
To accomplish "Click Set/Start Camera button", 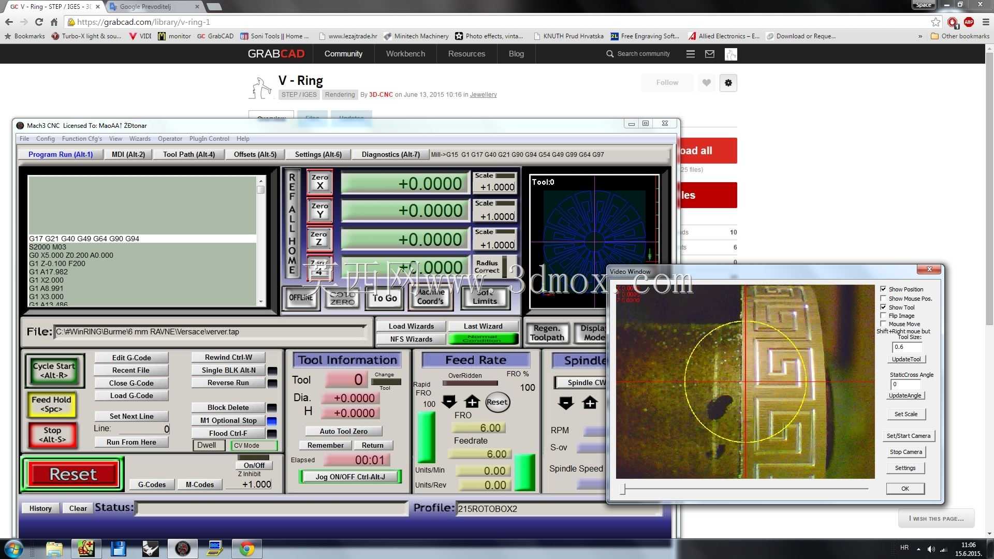I will (908, 436).
